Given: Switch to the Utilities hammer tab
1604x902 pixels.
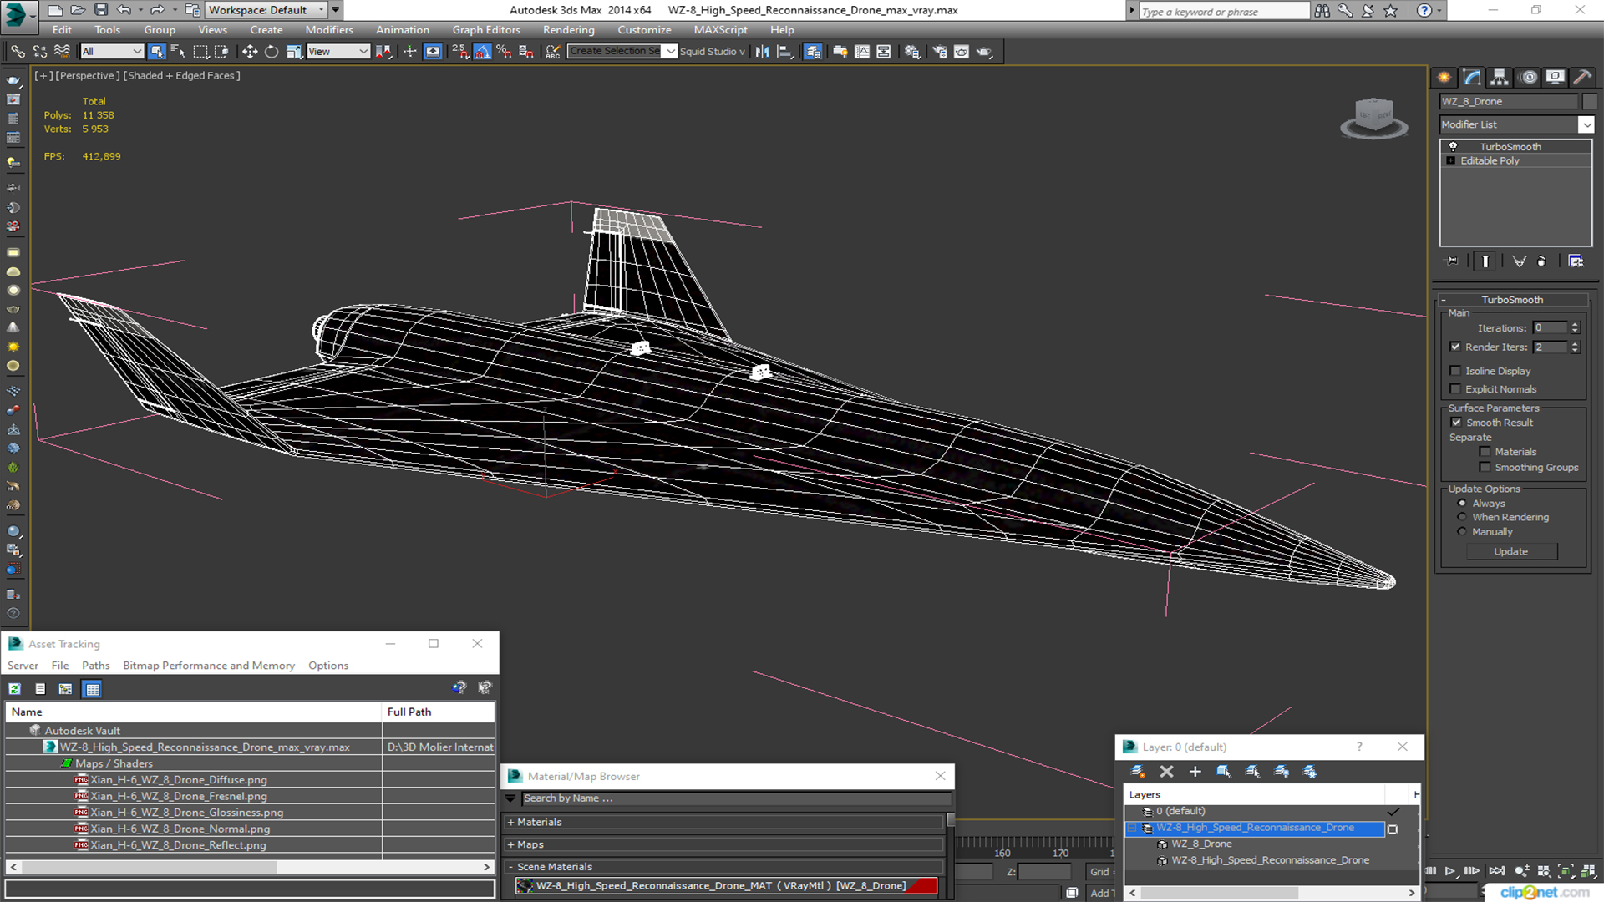Looking at the screenshot, I should point(1582,78).
